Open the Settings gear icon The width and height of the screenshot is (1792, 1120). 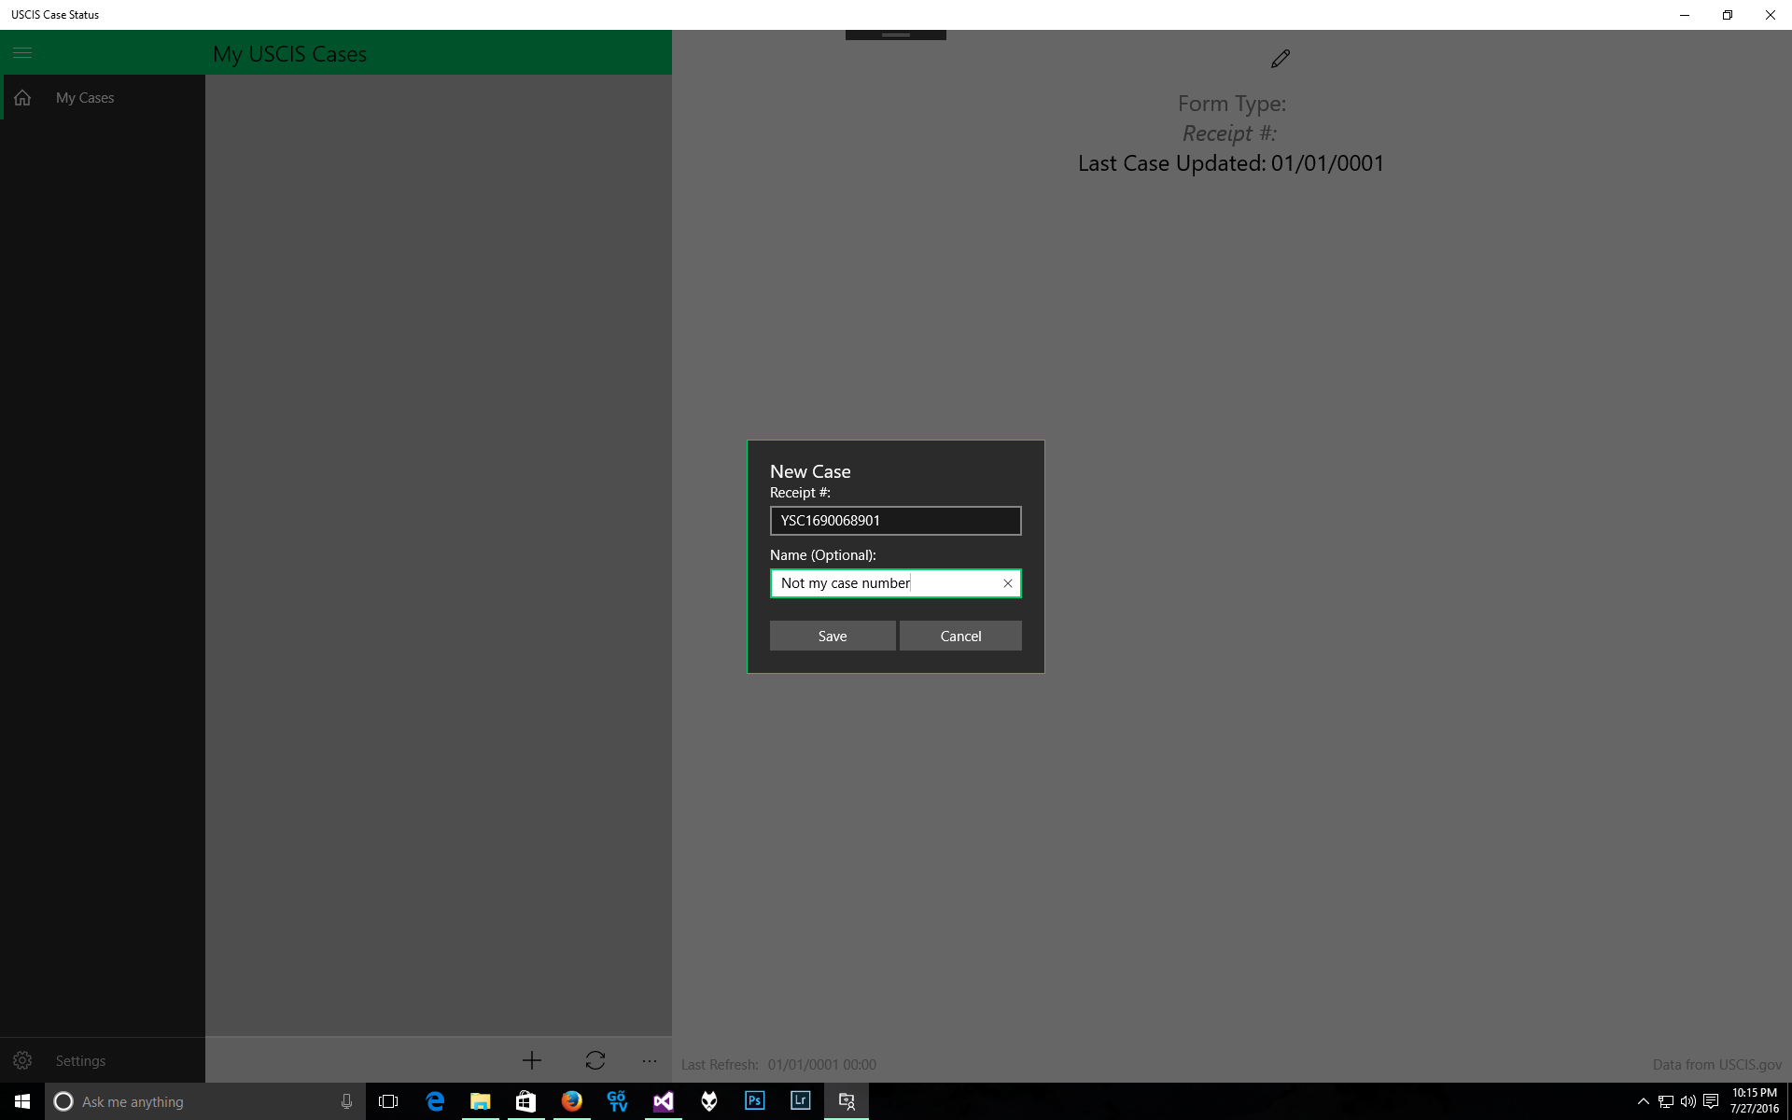22,1060
